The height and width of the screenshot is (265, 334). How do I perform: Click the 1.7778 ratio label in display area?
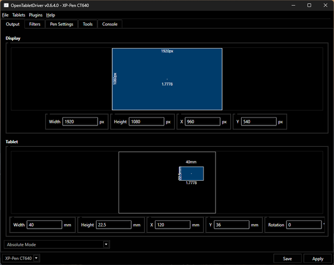[x=167, y=84]
